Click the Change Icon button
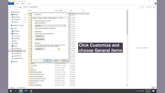The height and width of the screenshot is (93, 165). [40, 49]
